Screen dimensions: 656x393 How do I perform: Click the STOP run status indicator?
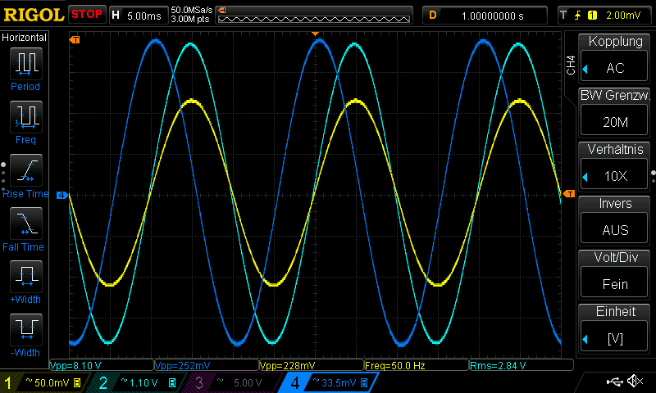coord(87,15)
